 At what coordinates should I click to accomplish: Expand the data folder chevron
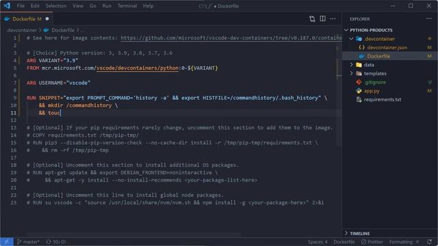[x=351, y=65]
